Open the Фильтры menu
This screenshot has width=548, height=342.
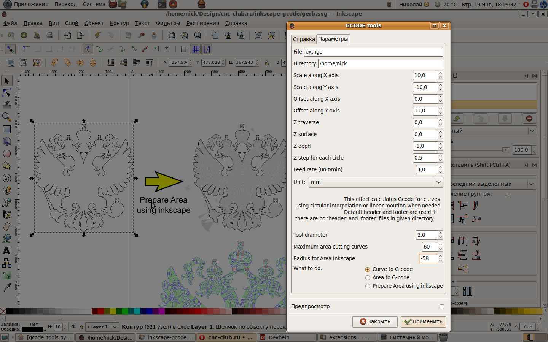point(168,23)
